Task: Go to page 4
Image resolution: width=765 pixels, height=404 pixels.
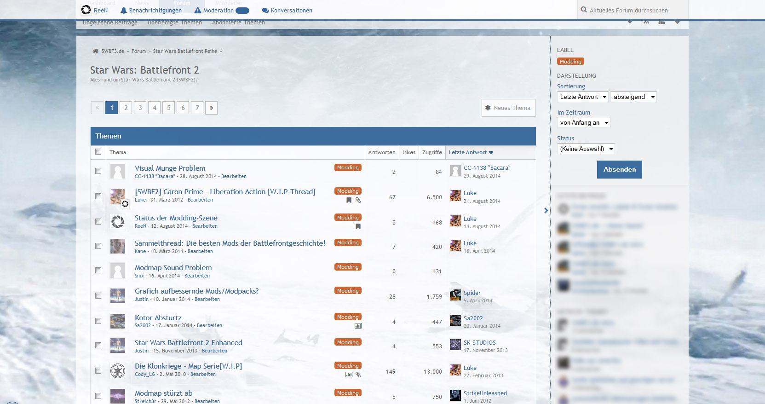Action: point(155,108)
